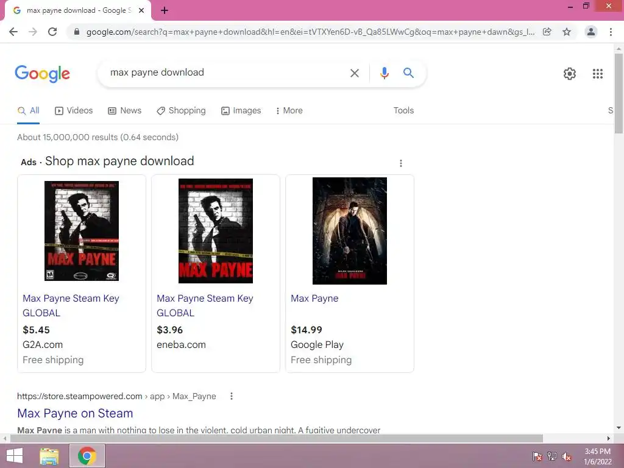Click the $3.96 price
624x468 pixels.
(169, 330)
